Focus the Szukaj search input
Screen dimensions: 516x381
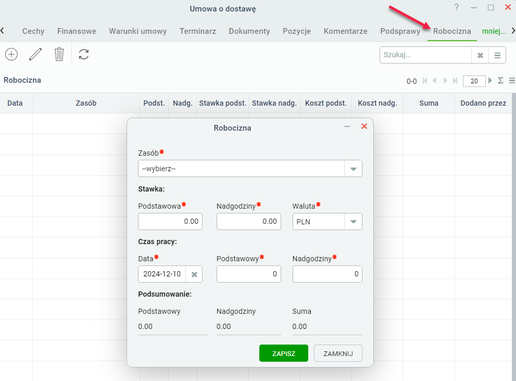[425, 55]
